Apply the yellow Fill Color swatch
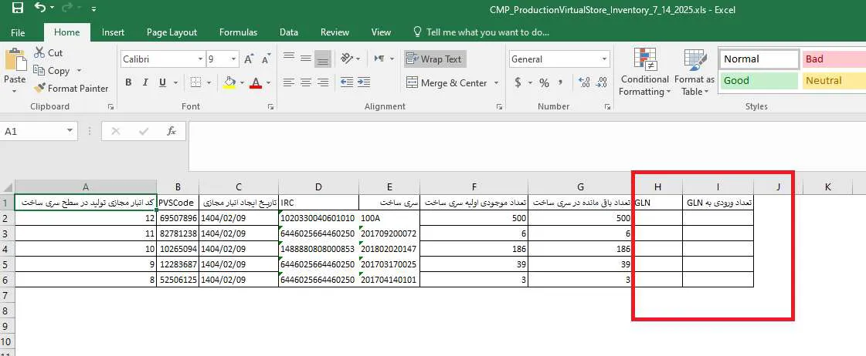The height and width of the screenshot is (356, 866). [229, 83]
